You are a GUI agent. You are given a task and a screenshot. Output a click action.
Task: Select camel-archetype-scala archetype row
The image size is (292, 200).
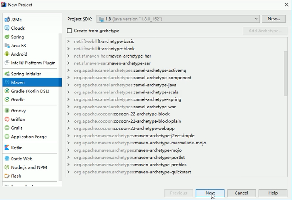tap(177, 92)
